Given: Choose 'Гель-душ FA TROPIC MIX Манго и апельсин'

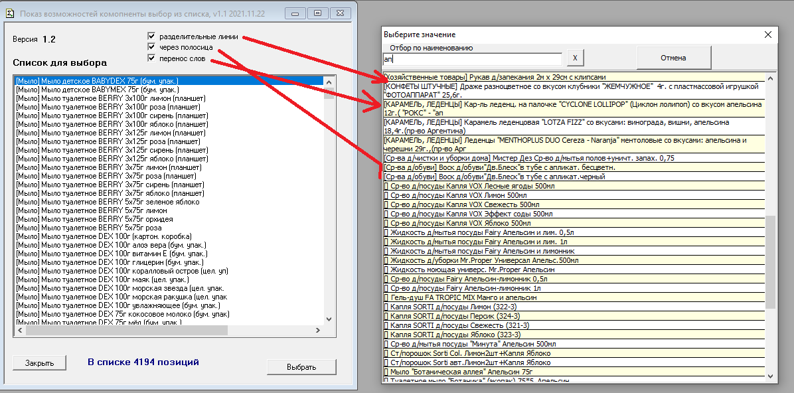Looking at the screenshot, I should coord(574,297).
